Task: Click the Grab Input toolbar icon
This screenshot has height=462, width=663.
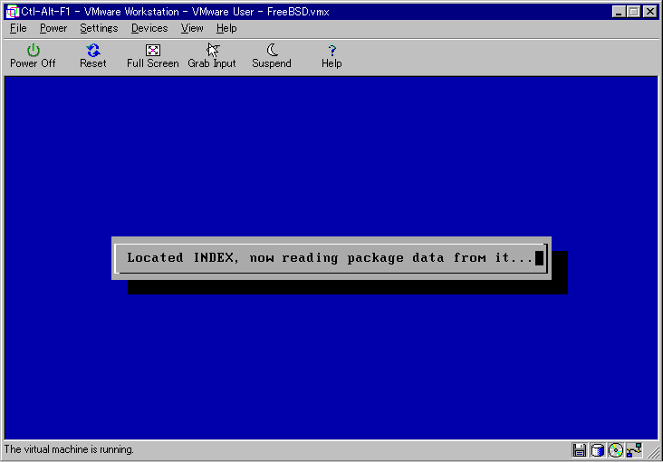Action: 212,56
